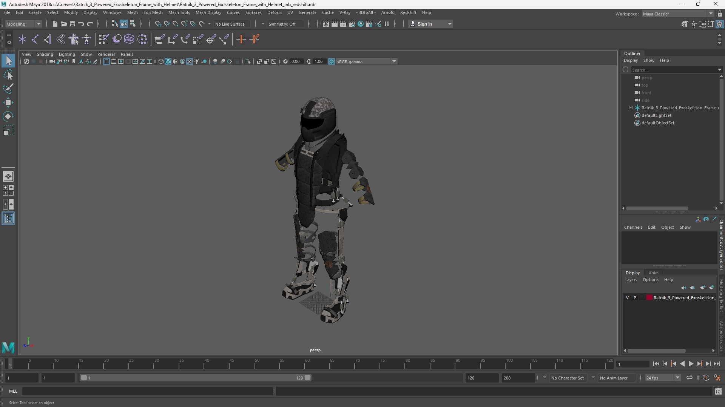Open the Redshift menu
725x407 pixels.
(x=408, y=12)
